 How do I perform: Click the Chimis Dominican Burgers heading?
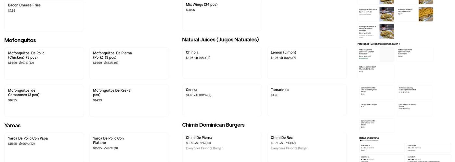pyautogui.click(x=213, y=125)
